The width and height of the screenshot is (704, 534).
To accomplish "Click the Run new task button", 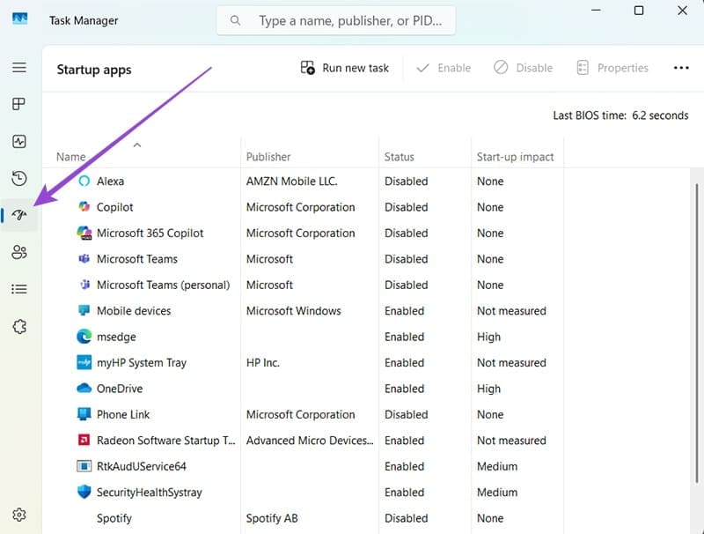I will [x=344, y=68].
